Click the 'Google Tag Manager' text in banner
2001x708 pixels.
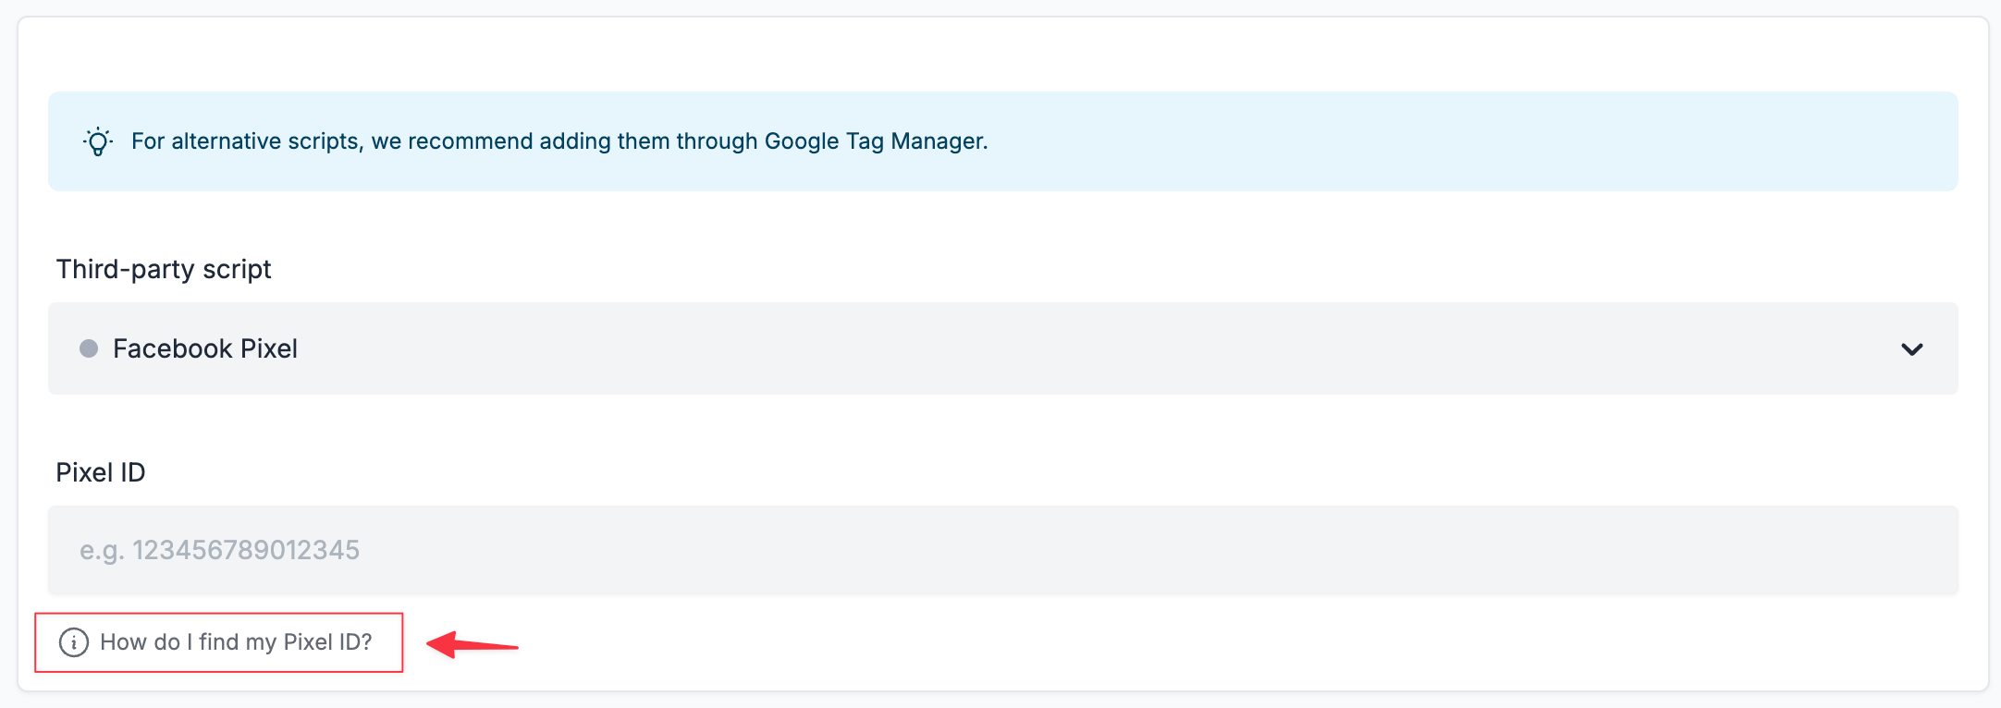point(874,141)
